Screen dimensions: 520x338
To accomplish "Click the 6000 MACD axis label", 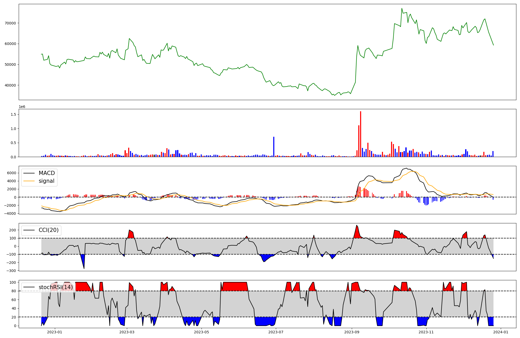I will point(12,173).
